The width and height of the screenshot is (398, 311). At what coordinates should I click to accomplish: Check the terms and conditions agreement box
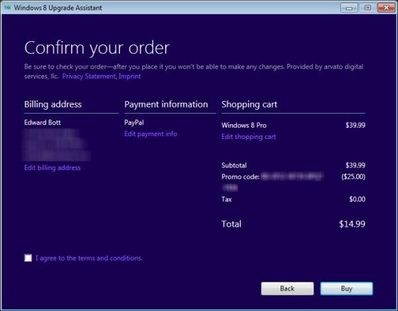click(x=28, y=258)
